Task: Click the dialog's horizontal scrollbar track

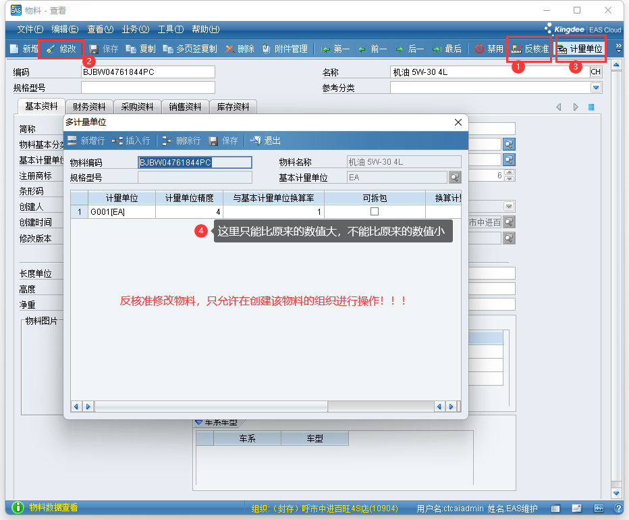Action: point(263,407)
